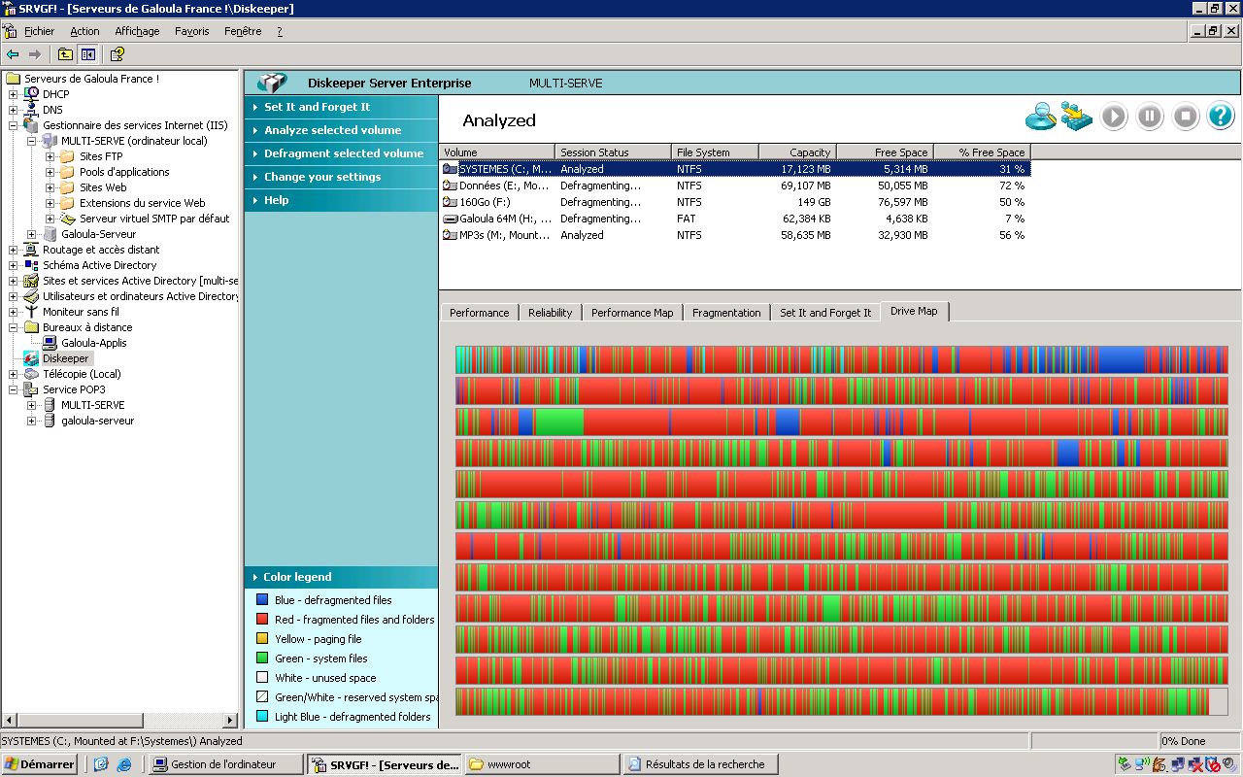Open Diskeeper help via blue question icon

(1221, 117)
